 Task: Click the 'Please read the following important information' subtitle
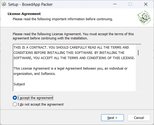[x=63, y=19]
